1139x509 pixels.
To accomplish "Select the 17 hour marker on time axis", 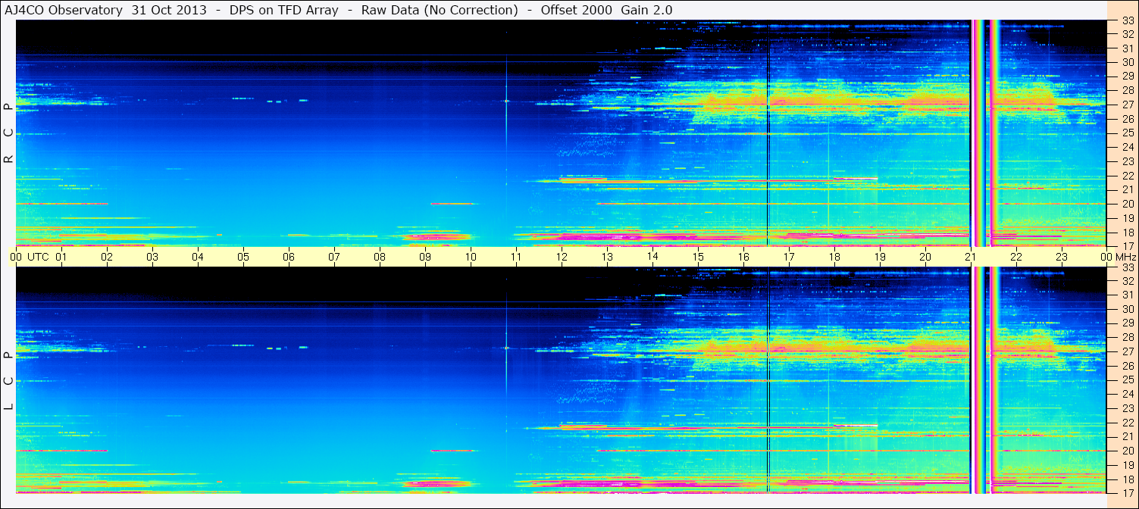I will [x=789, y=257].
